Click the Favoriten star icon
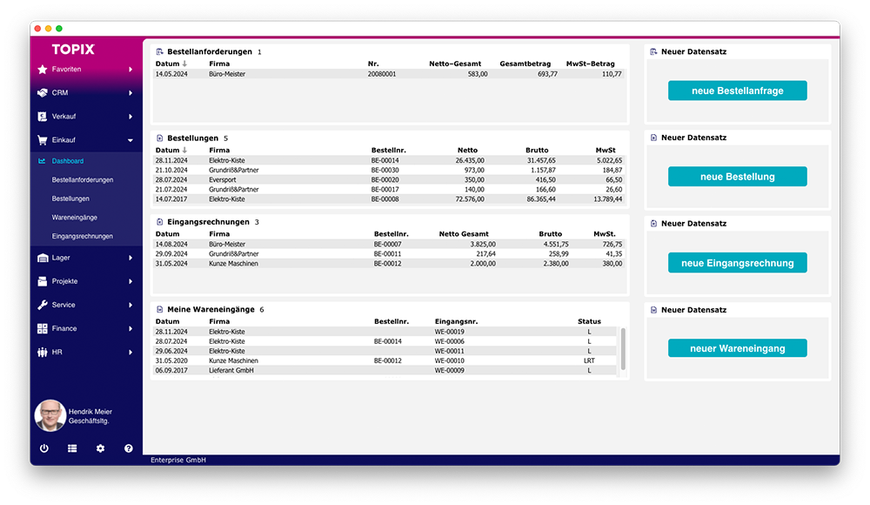 pyautogui.click(x=43, y=69)
